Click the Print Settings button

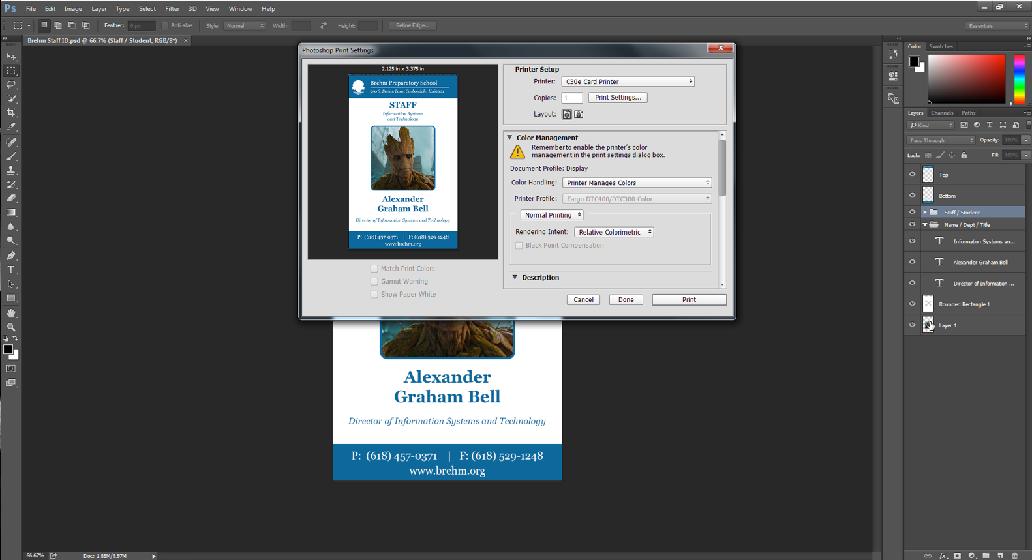617,98
